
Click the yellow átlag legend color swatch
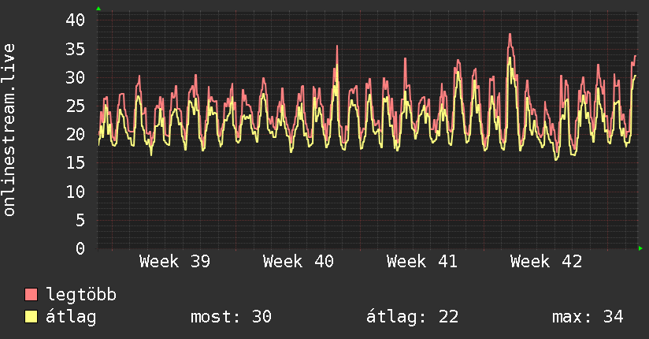pyautogui.click(x=32, y=317)
